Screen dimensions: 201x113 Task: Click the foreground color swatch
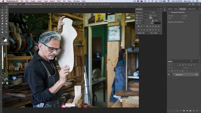[x=3, y=38]
